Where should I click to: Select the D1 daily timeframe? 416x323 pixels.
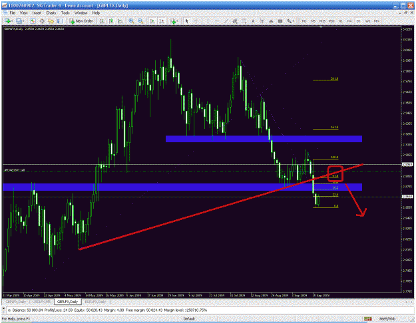point(359,21)
